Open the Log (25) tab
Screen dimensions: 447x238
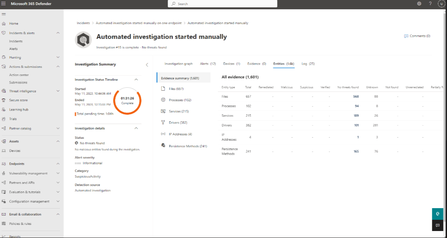[x=308, y=64]
